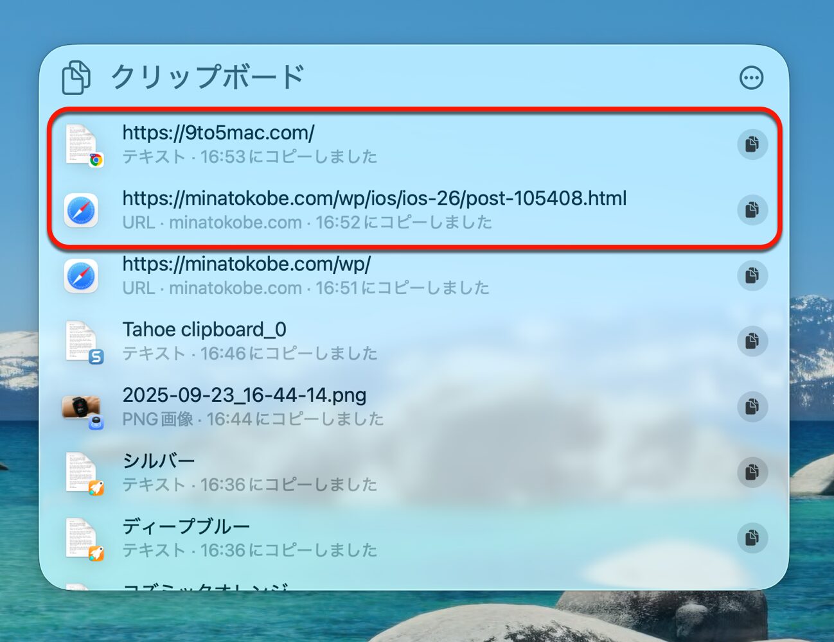
Task: Copy the minatokobe.com/wp/ URL entry
Action: (752, 275)
